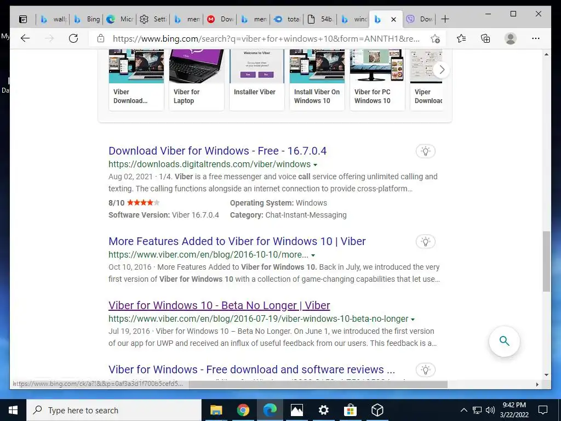Click the floating search magnifier button
Viewport: 561px width, 421px height.
504,341
